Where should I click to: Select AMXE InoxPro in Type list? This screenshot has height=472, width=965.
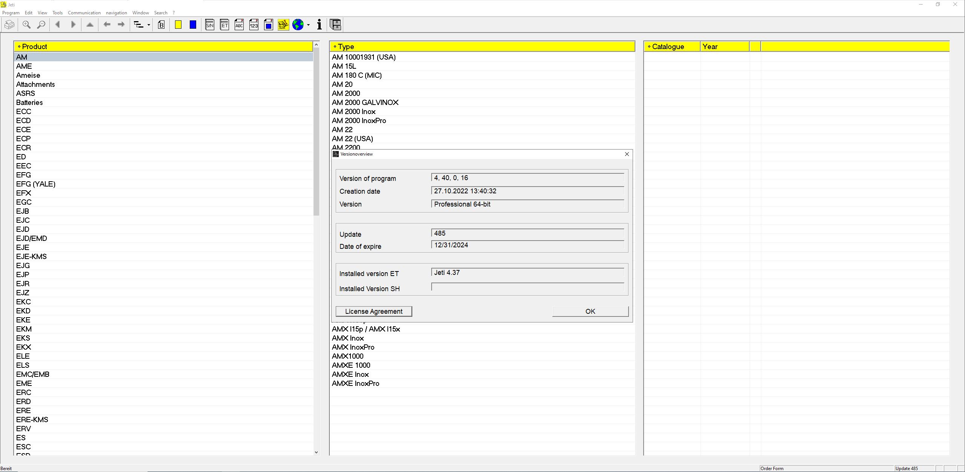click(x=482, y=383)
